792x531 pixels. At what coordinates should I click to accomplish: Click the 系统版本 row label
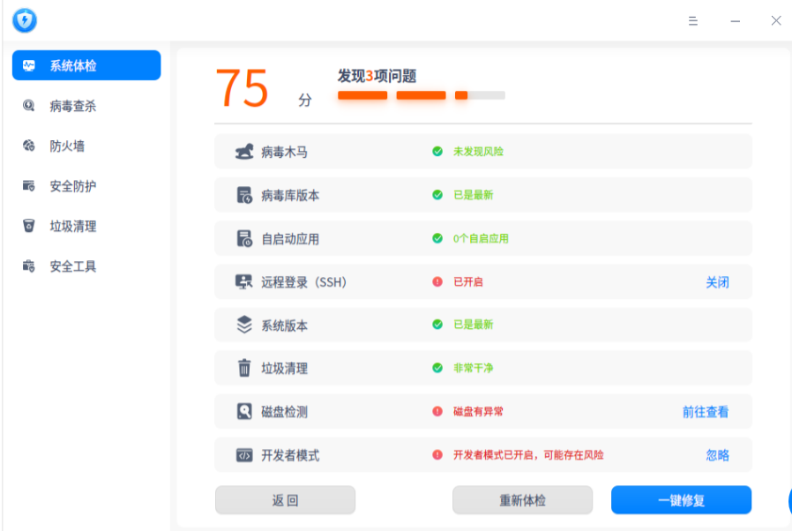[x=284, y=325]
